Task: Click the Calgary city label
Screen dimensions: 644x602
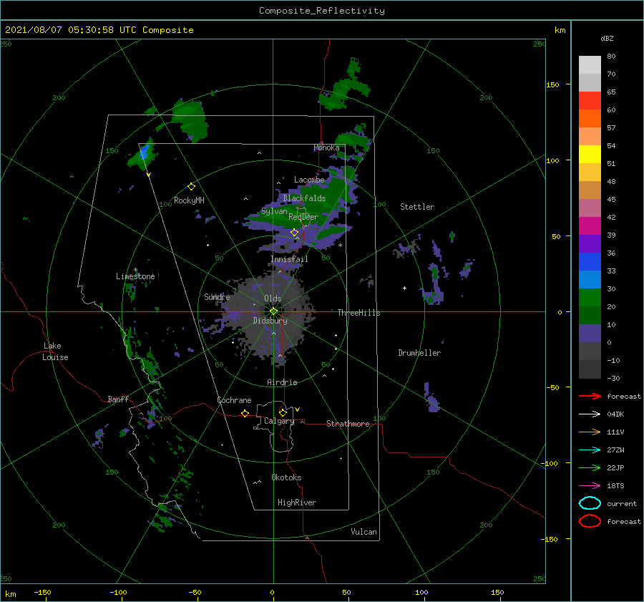Action: pos(279,421)
